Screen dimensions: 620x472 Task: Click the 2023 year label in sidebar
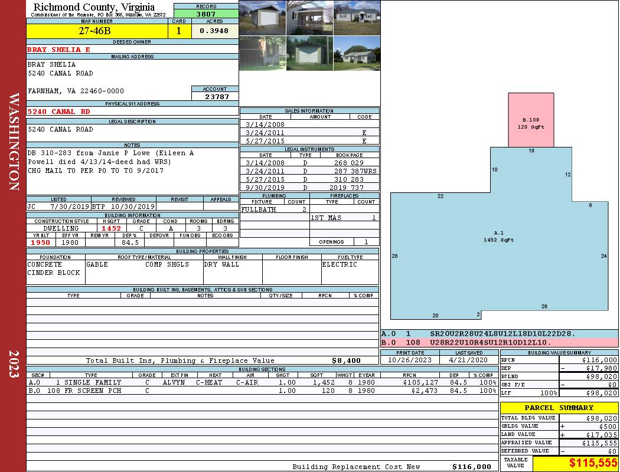click(14, 363)
